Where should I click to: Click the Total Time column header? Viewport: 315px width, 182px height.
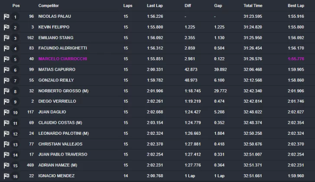tap(253, 6)
